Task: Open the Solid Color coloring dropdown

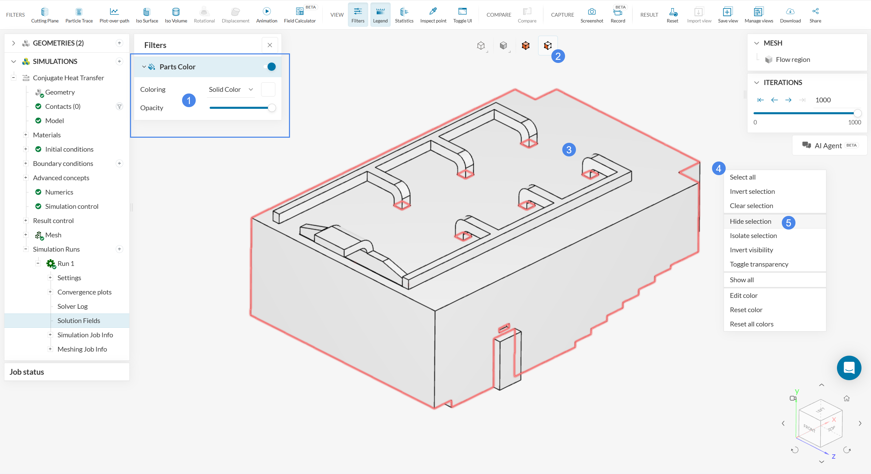Action: (x=231, y=89)
